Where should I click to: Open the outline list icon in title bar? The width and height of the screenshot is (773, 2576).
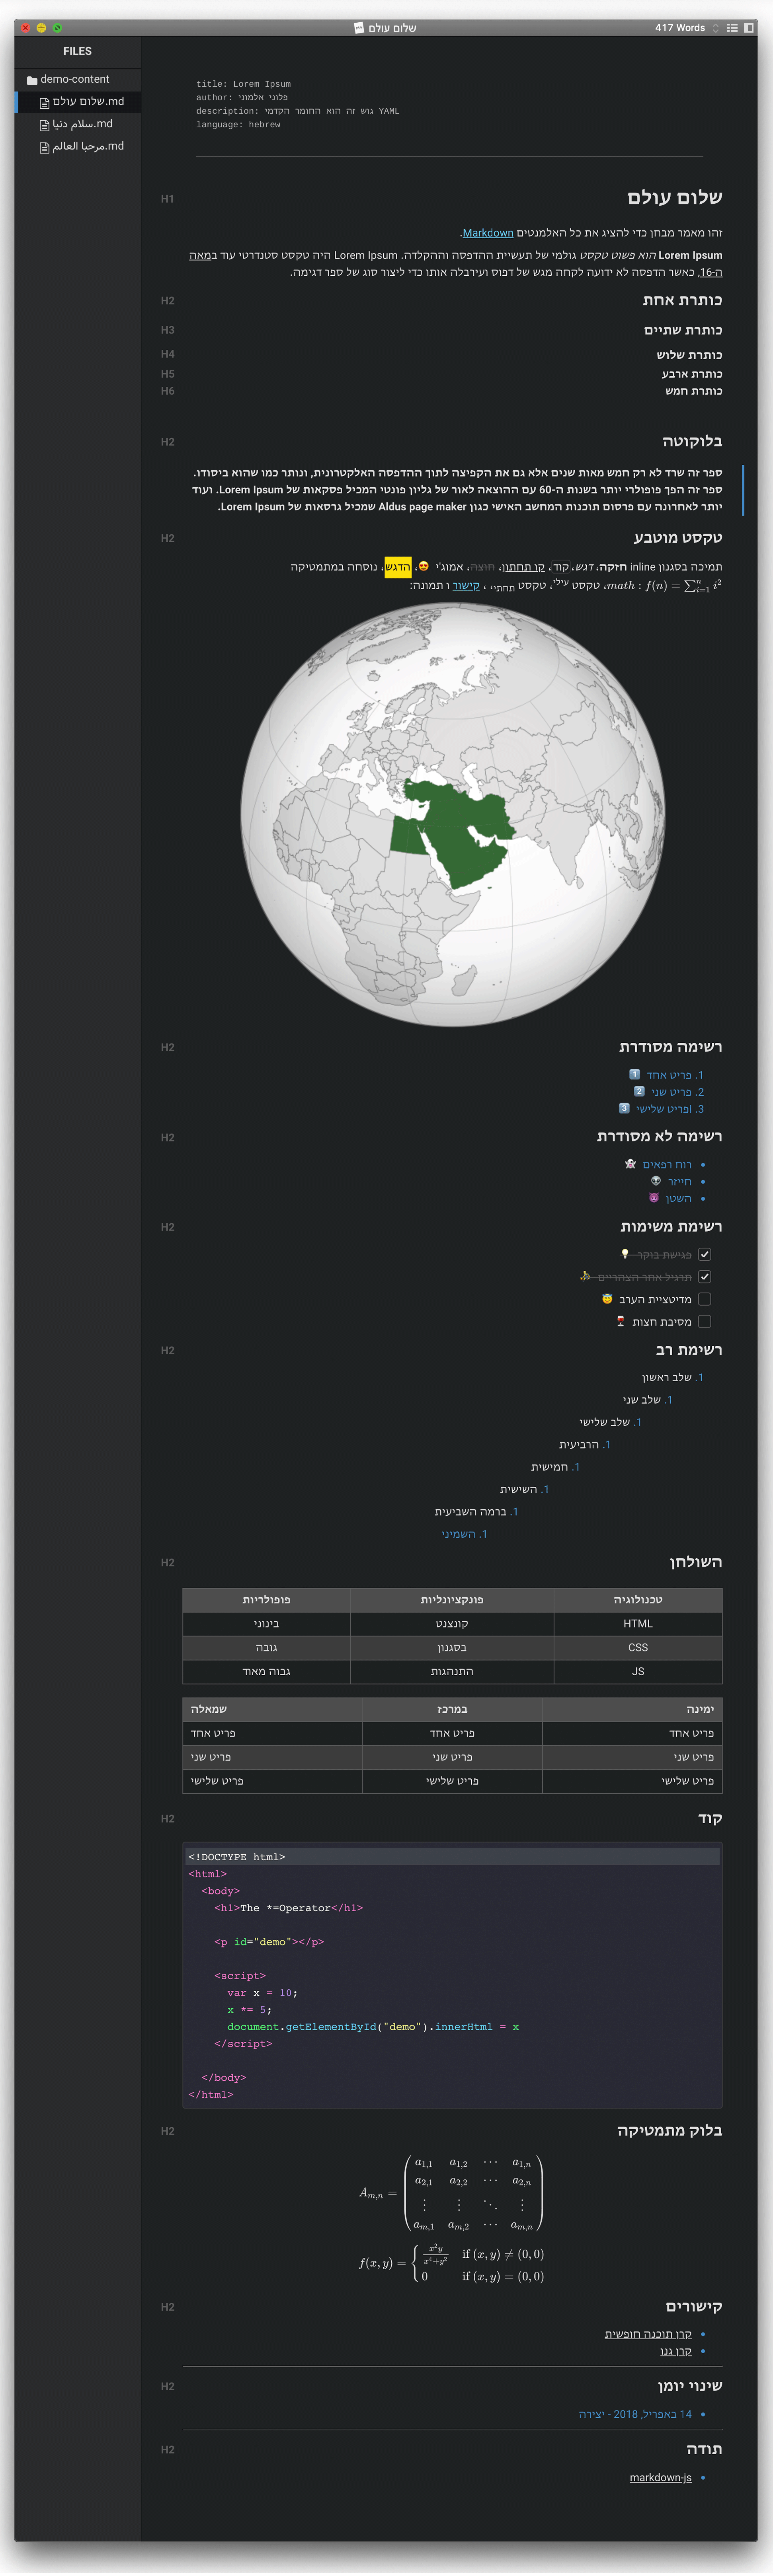pos(732,28)
